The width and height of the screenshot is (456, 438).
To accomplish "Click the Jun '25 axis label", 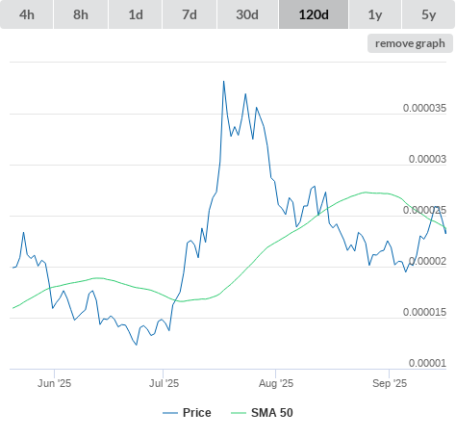I will [x=54, y=383].
